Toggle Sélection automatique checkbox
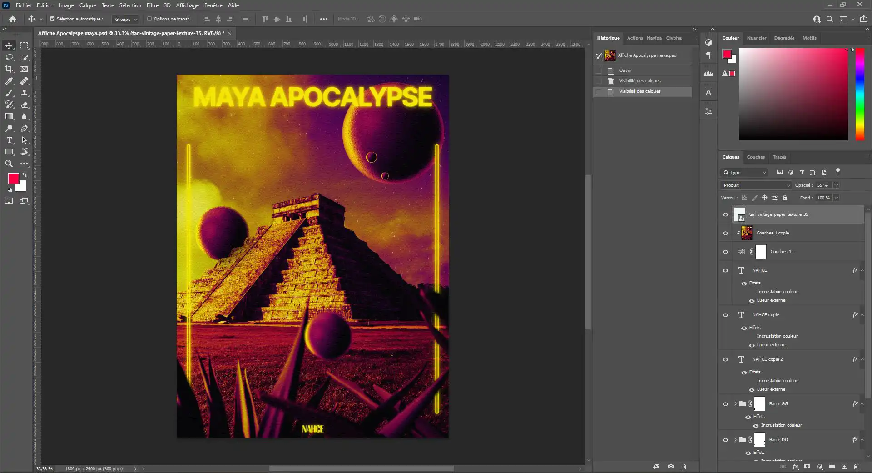This screenshot has width=872, height=473. 52,19
